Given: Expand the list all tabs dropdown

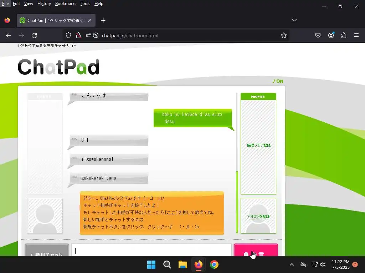Looking at the screenshot, I should point(294,20).
